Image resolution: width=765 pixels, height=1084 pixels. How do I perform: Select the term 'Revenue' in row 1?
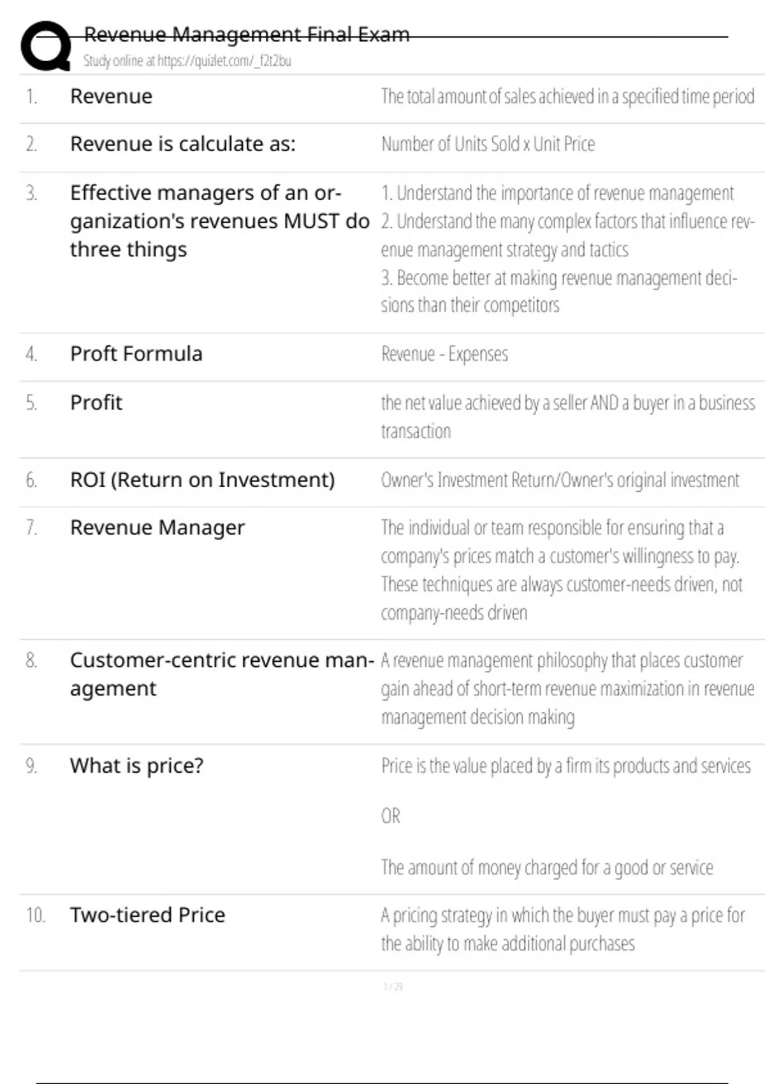111,96
